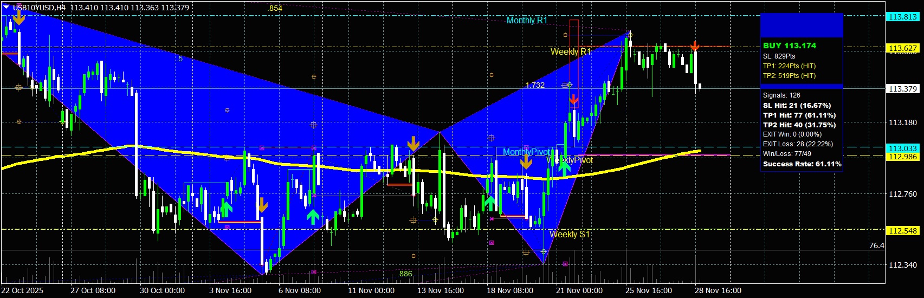Click the solid blue box atop the signal panel
The width and height of the screenshot is (924, 298).
(801, 25)
